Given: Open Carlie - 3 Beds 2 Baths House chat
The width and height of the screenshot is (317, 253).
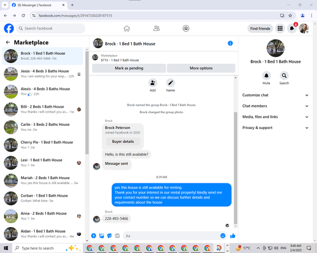Looking at the screenshot, I should tap(42, 127).
